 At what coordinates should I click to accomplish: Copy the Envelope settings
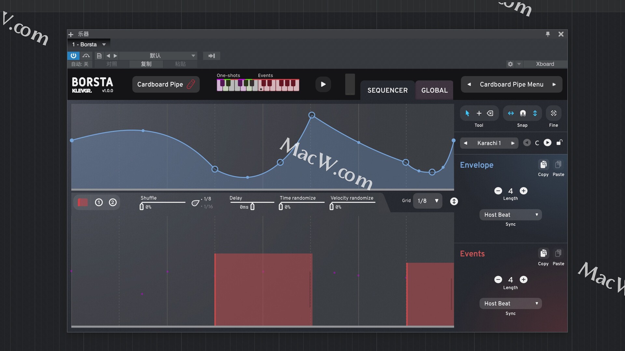click(543, 165)
